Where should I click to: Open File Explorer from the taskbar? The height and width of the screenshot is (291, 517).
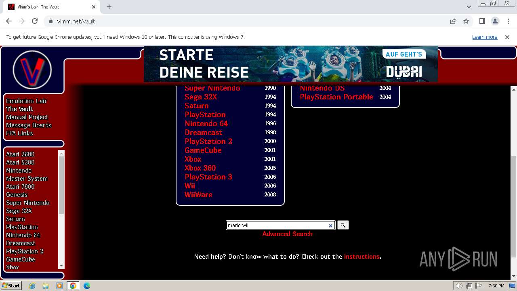click(x=46, y=286)
